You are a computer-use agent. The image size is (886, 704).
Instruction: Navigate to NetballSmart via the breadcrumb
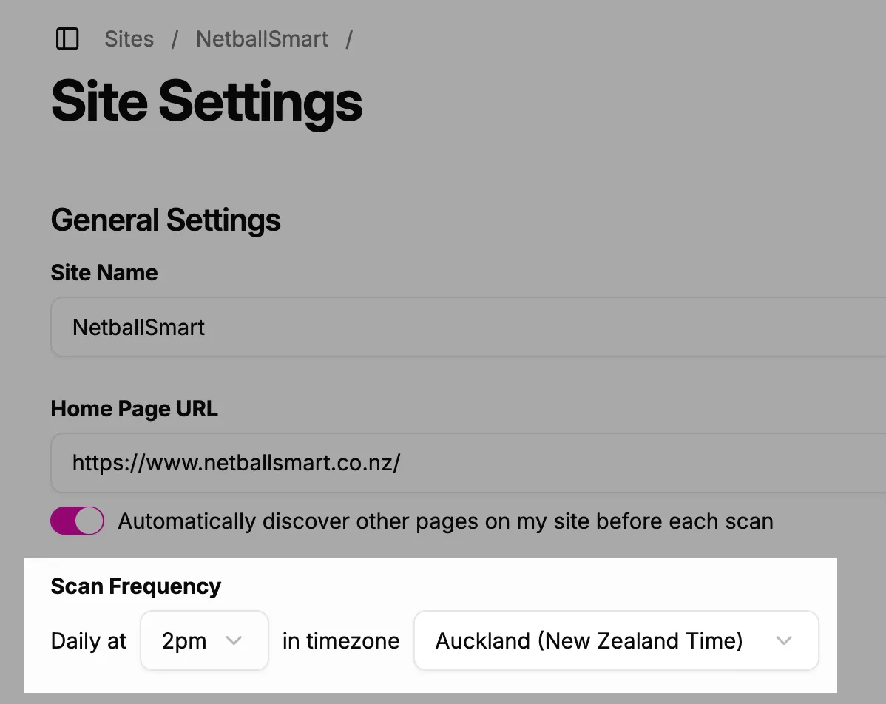pyautogui.click(x=262, y=38)
